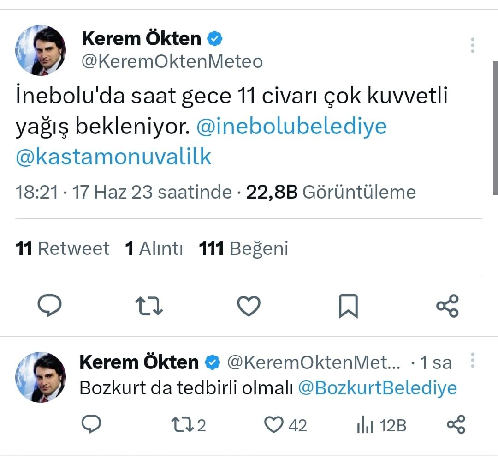Like the Bozkurt reply with 42 likes

click(x=275, y=425)
